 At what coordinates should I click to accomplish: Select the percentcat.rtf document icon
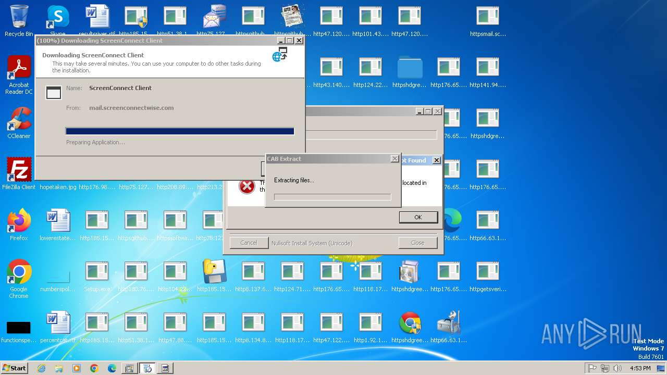coord(58,327)
